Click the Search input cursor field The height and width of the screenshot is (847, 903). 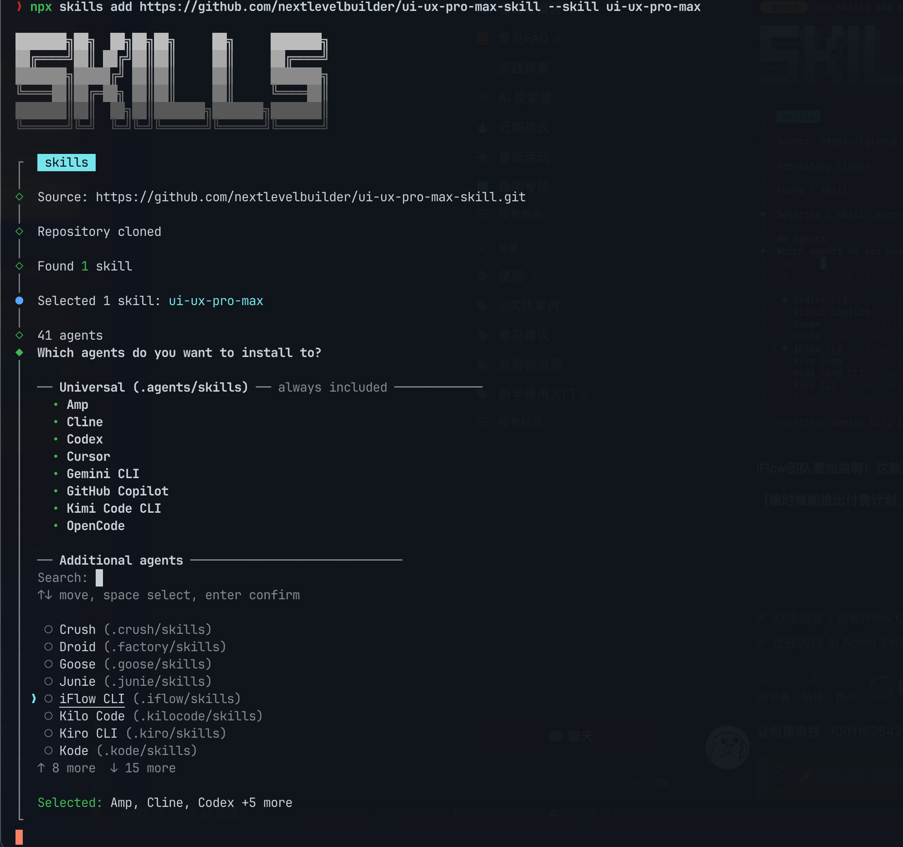point(99,578)
